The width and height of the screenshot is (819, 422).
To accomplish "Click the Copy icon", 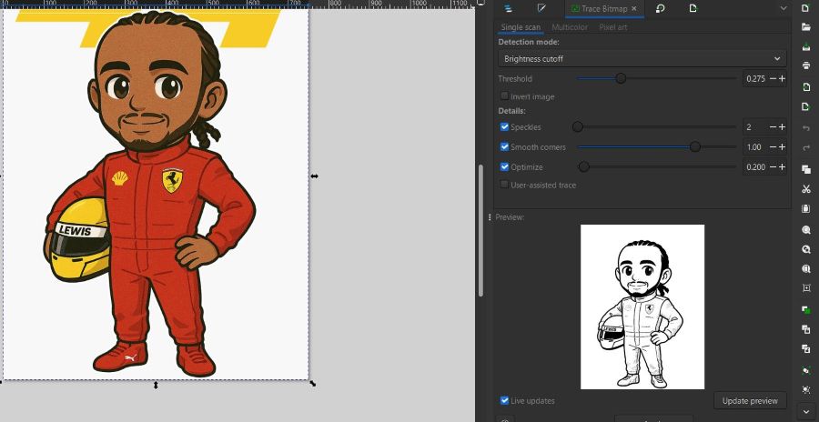I will point(806,169).
